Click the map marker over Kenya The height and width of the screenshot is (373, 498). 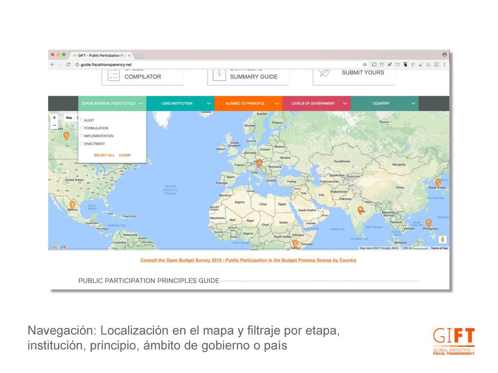point(295,244)
